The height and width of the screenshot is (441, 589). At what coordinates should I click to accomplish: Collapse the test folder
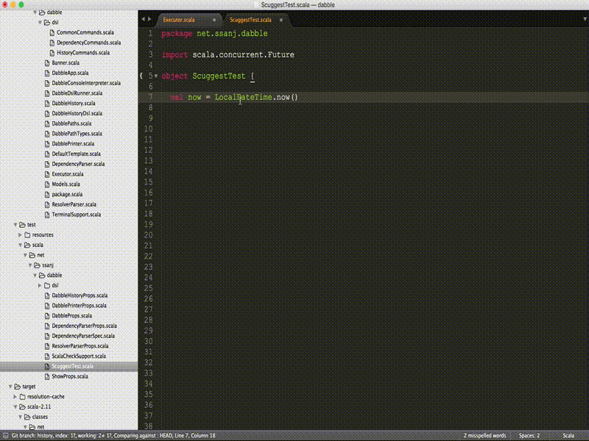[15, 225]
